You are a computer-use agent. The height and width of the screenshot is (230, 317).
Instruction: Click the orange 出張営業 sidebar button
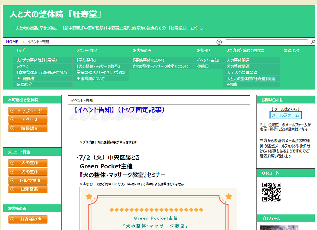pyautogui.click(x=28, y=189)
